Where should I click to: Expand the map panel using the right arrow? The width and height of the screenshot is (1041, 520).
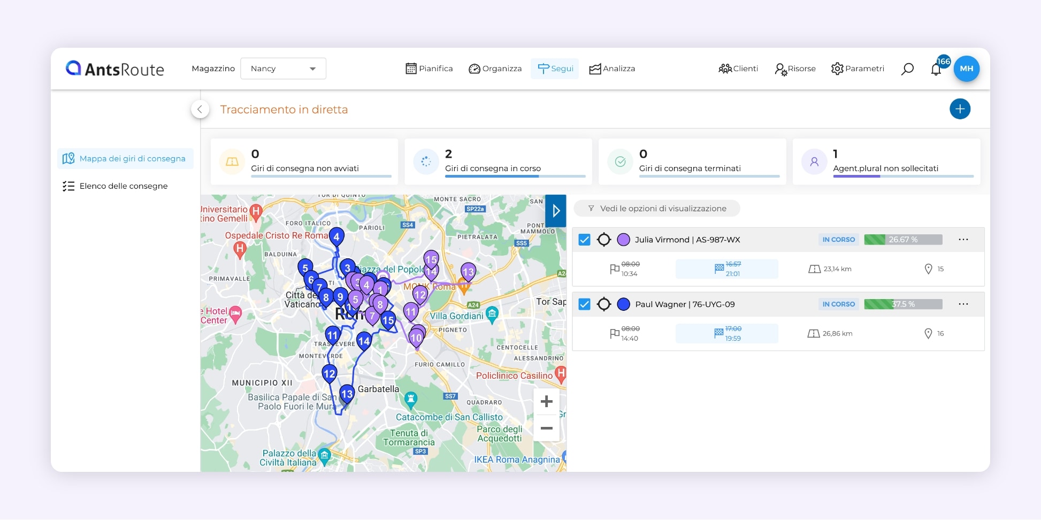[x=555, y=211]
